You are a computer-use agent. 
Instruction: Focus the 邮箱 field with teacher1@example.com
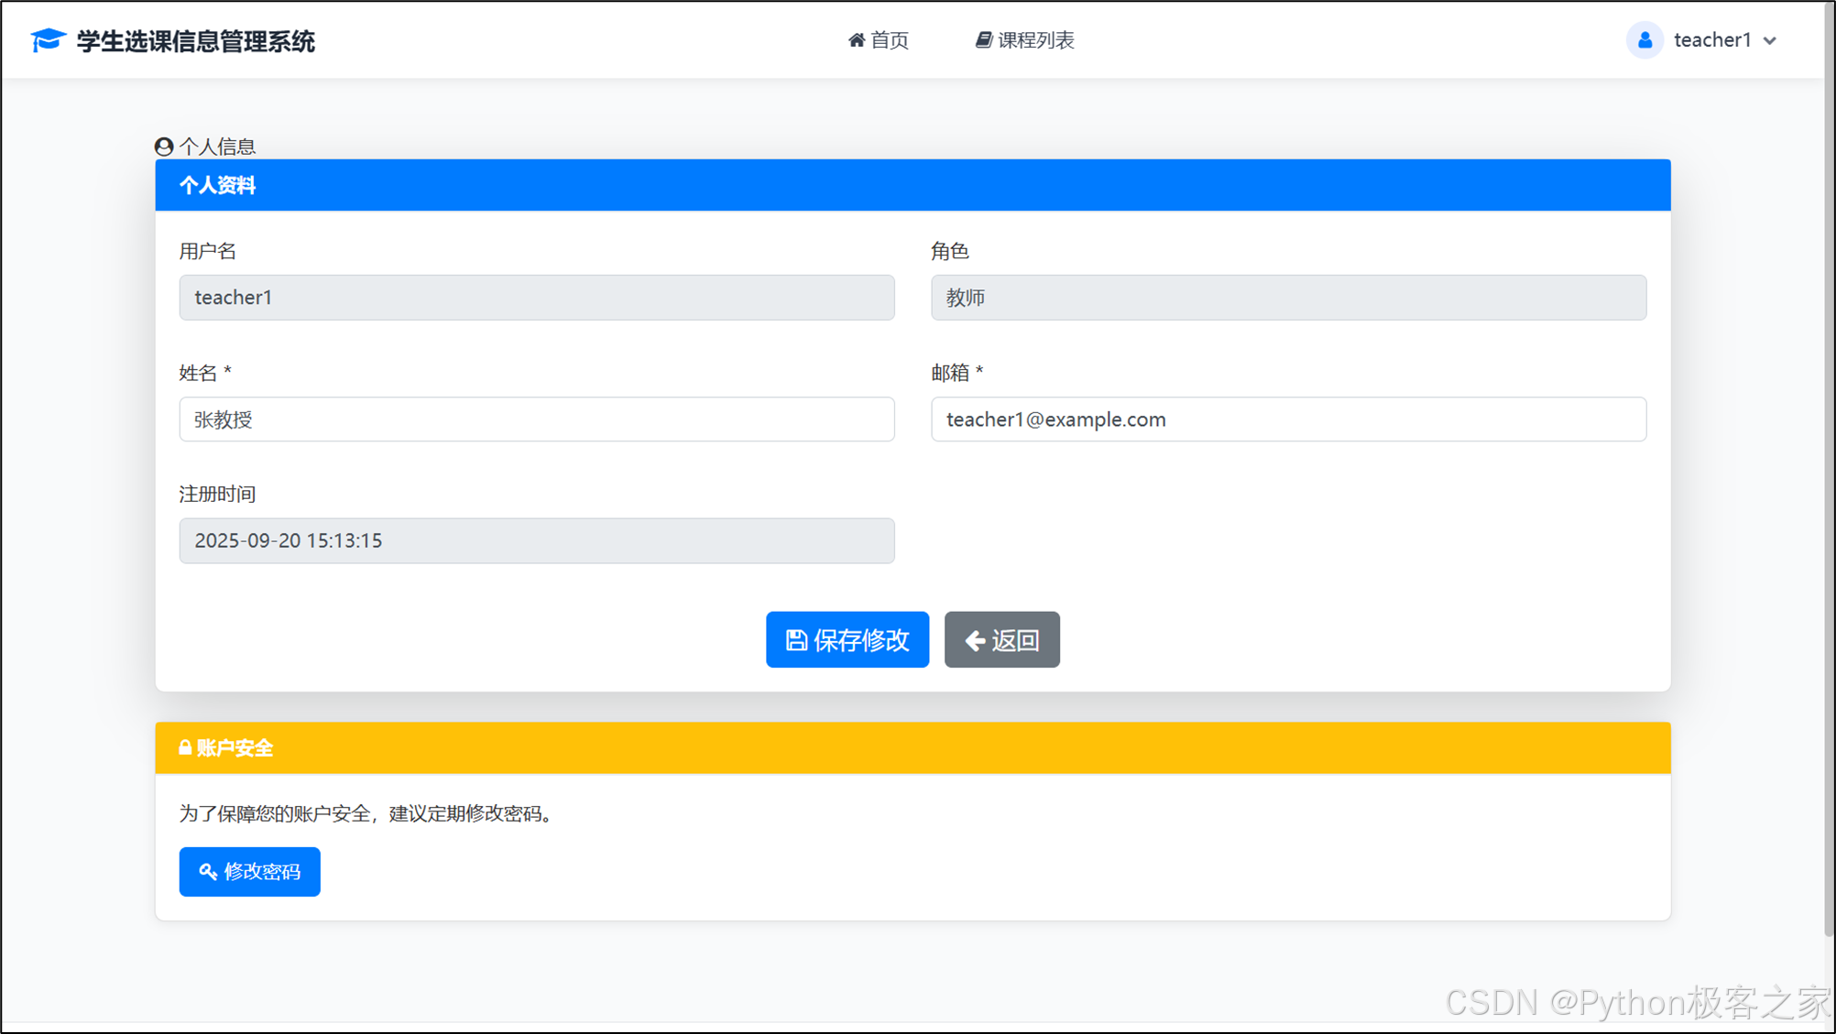coord(1287,419)
